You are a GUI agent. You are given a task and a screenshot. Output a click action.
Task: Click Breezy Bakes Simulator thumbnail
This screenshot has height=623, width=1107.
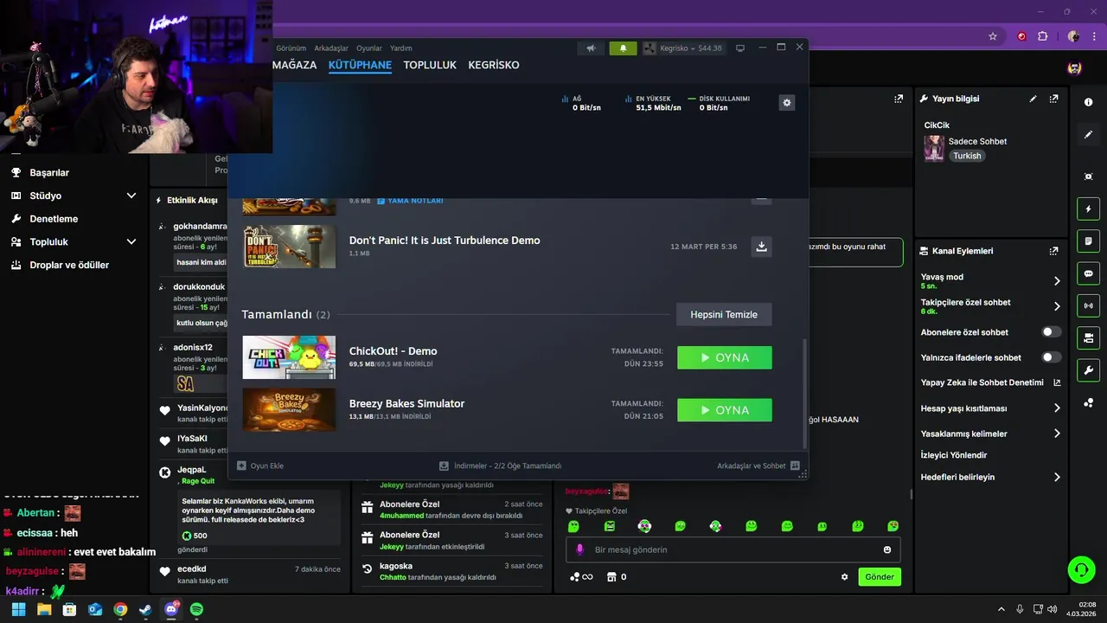click(289, 409)
